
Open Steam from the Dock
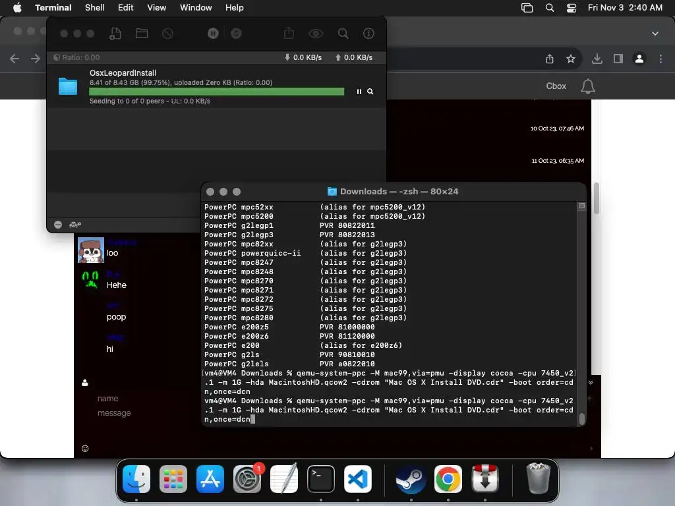point(411,479)
